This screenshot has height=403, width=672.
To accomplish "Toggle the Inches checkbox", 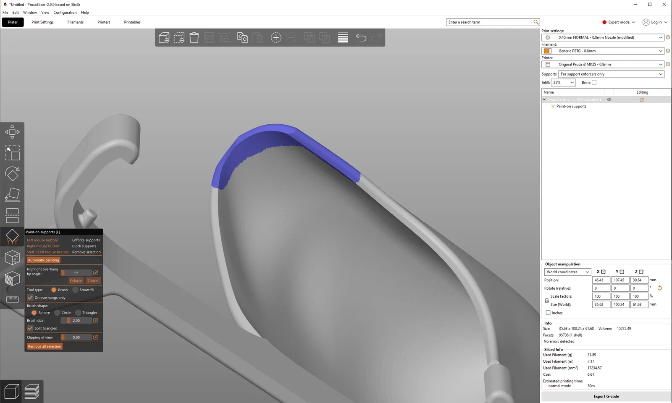I will [548, 313].
